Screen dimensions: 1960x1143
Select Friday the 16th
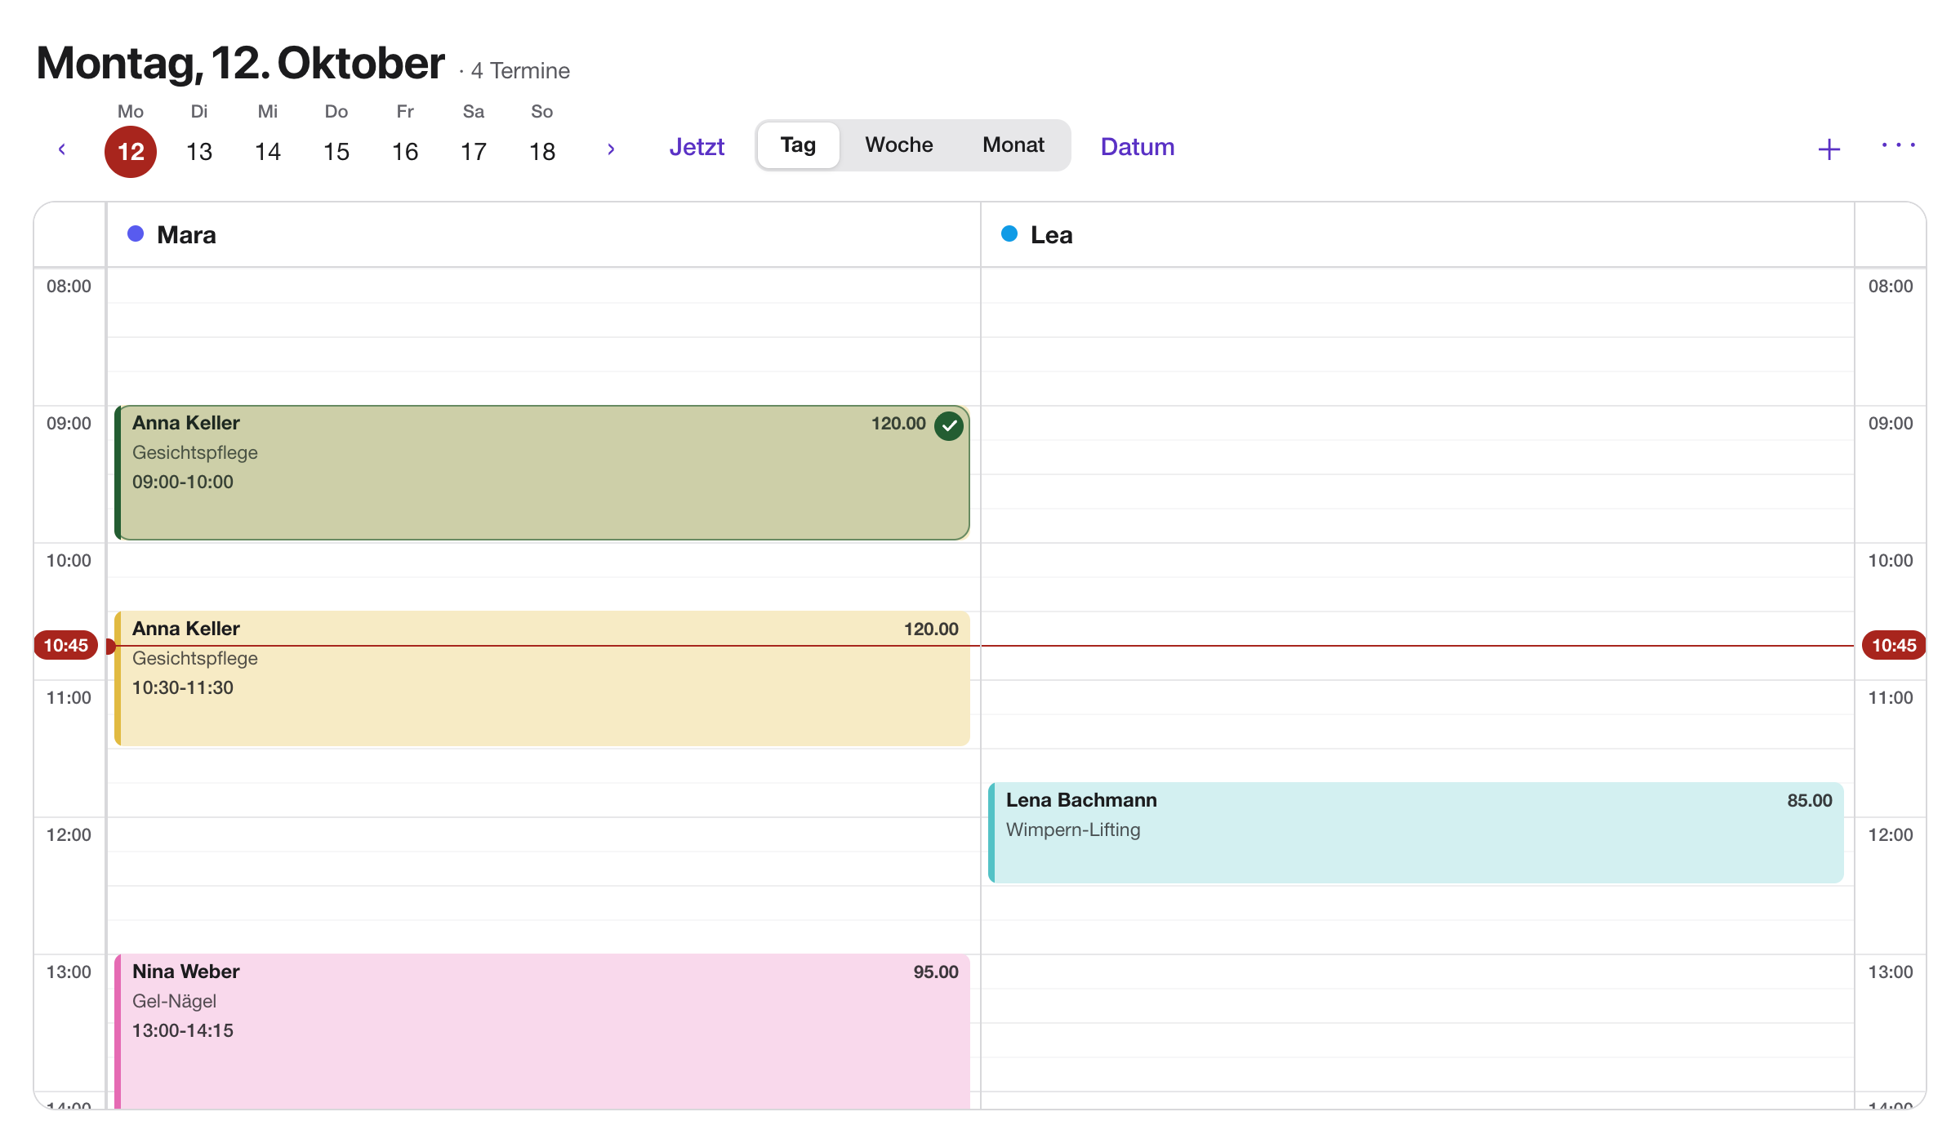[x=405, y=152]
